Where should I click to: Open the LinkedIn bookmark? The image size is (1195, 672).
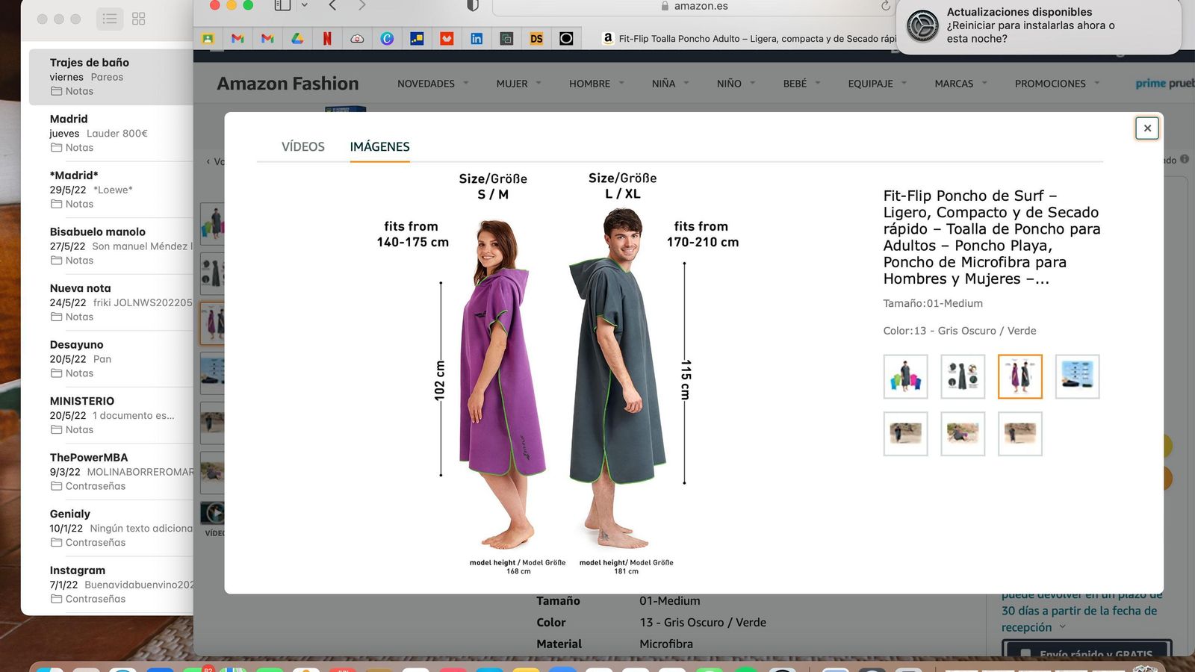[477, 38]
